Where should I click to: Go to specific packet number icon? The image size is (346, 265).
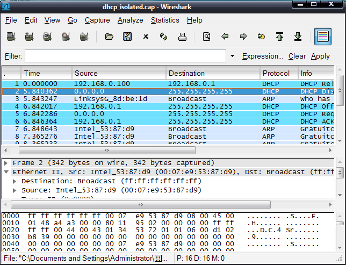coord(261,36)
